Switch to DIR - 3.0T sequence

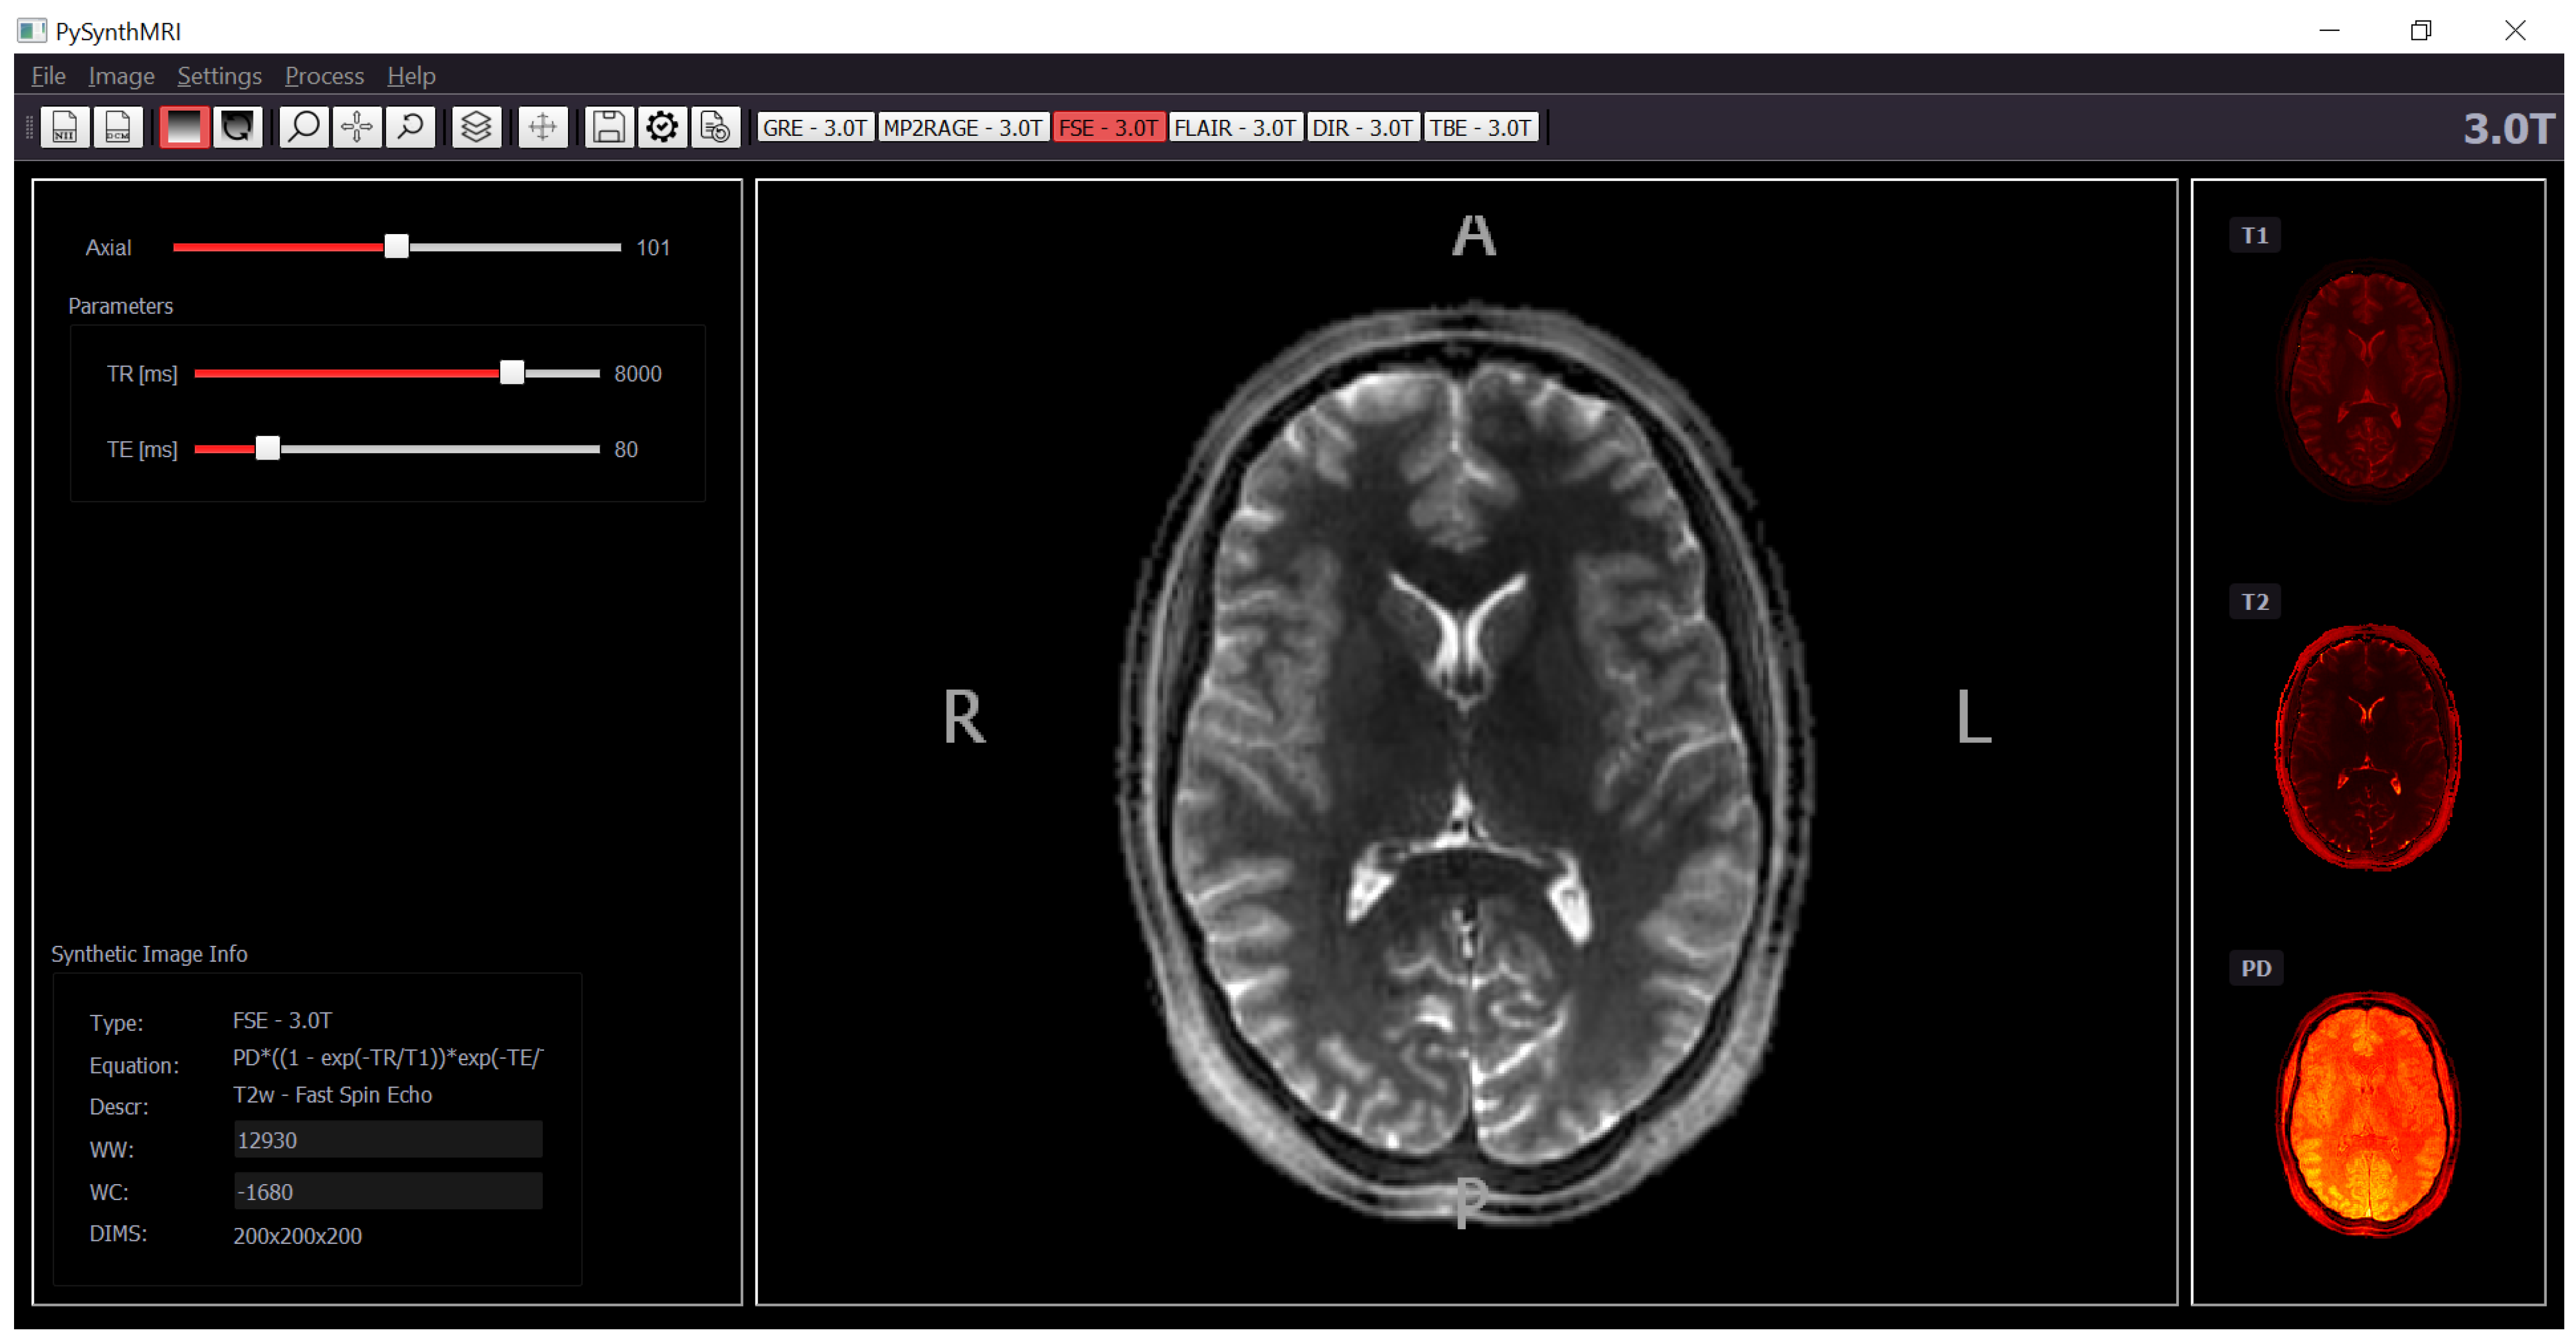coord(1362,128)
